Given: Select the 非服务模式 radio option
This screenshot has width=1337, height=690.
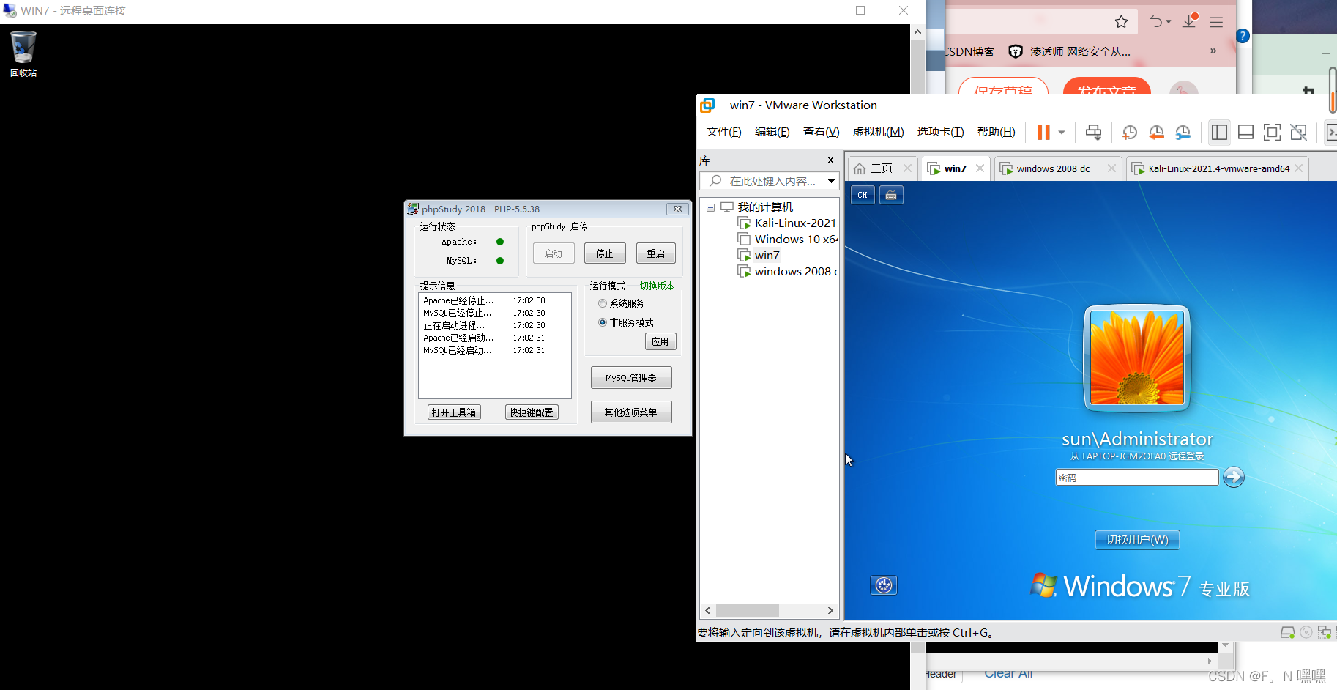Looking at the screenshot, I should click(x=626, y=322).
